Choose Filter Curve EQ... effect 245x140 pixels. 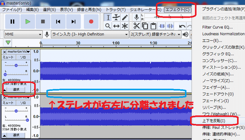click(217, 27)
